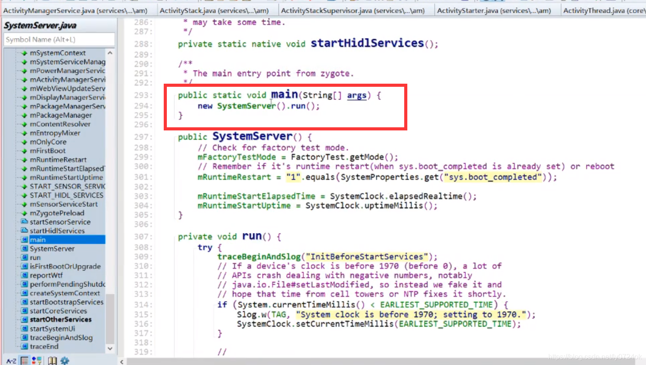Jump to SystemServer constructor in symbol list
The width and height of the screenshot is (646, 365).
coord(52,249)
